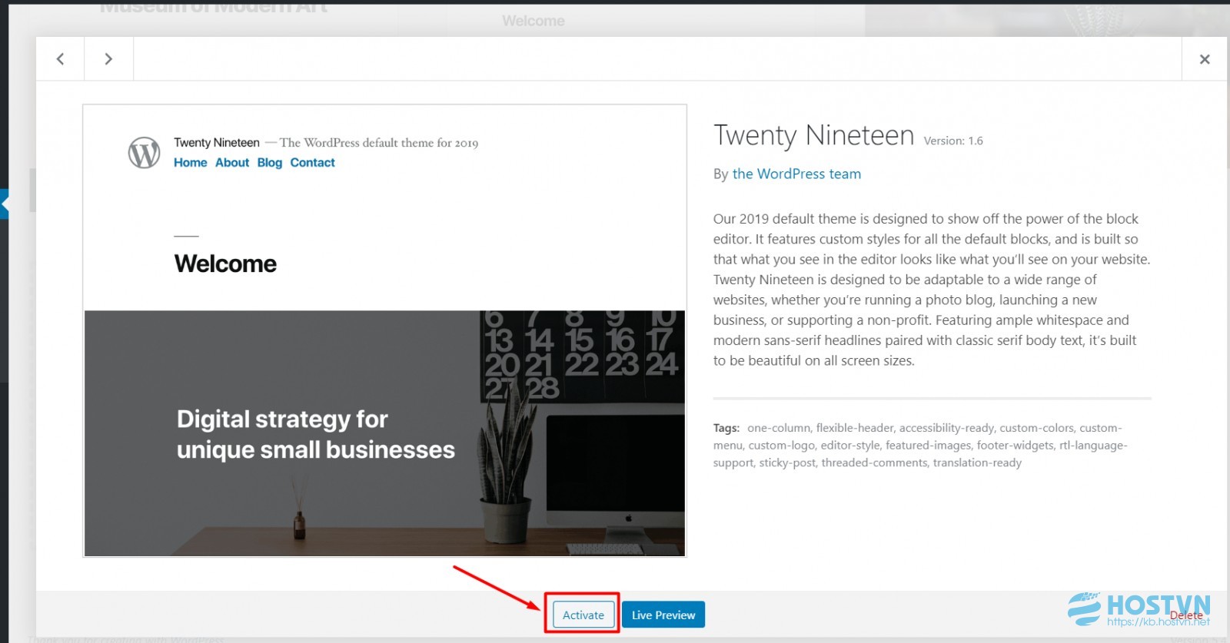
Task: Click the collapse arrow on left admin sidebar
Action: [4, 204]
